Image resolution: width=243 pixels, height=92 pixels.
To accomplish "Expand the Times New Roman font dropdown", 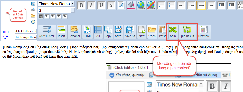I will [73, 4].
